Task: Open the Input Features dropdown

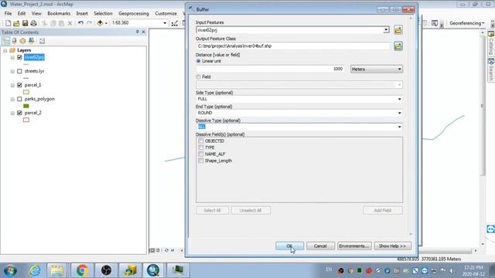Action: (386, 30)
